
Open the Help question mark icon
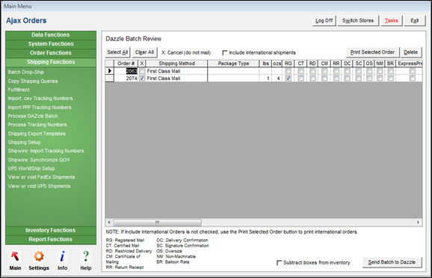(86, 256)
